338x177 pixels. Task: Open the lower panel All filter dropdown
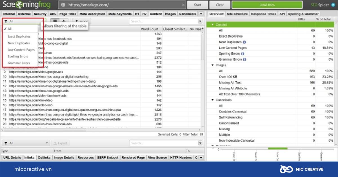[26, 143]
